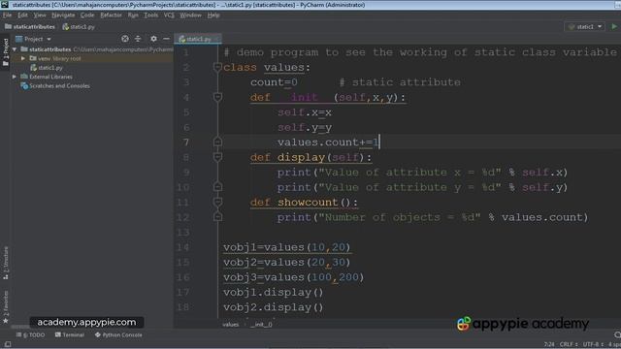Click the locate/scroll from source icon
The width and height of the screenshot is (621, 349).
(x=125, y=39)
